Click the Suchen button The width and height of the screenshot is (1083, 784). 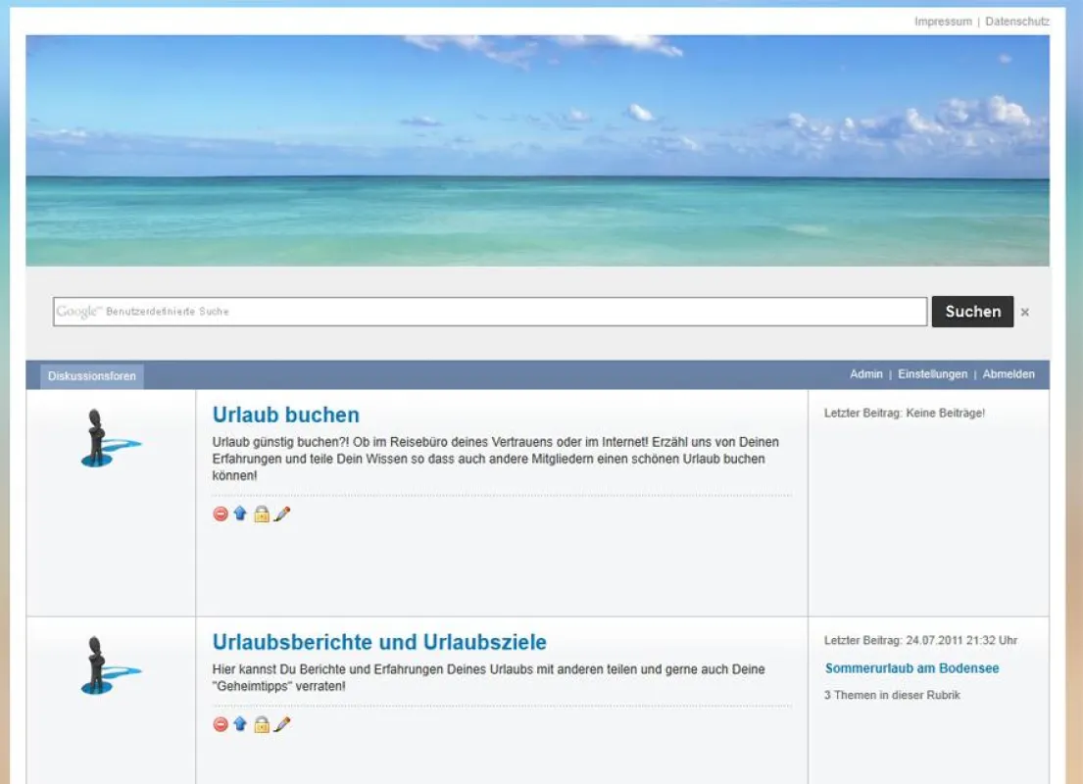point(972,312)
